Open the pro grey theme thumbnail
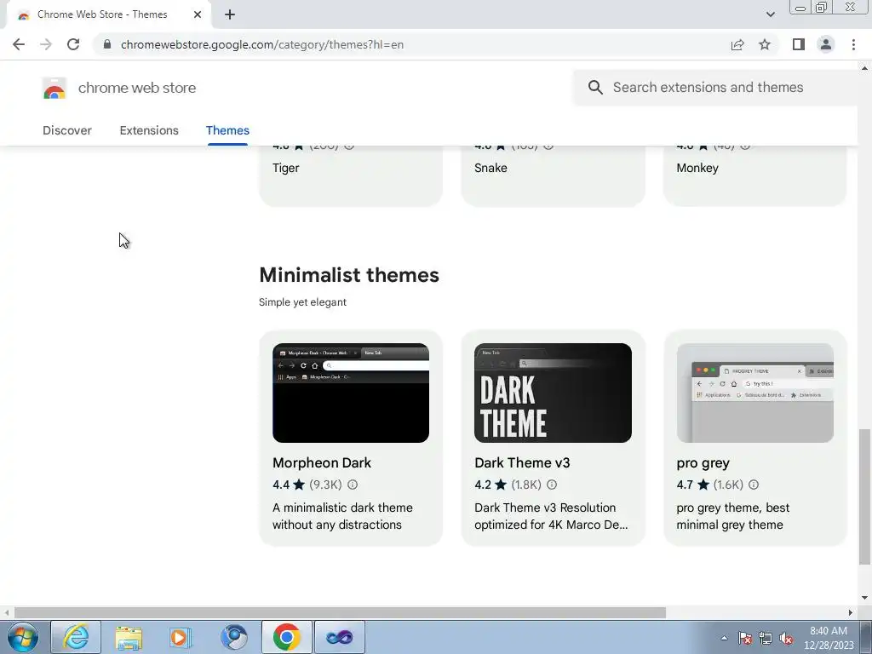This screenshot has width=872, height=654. (754, 393)
